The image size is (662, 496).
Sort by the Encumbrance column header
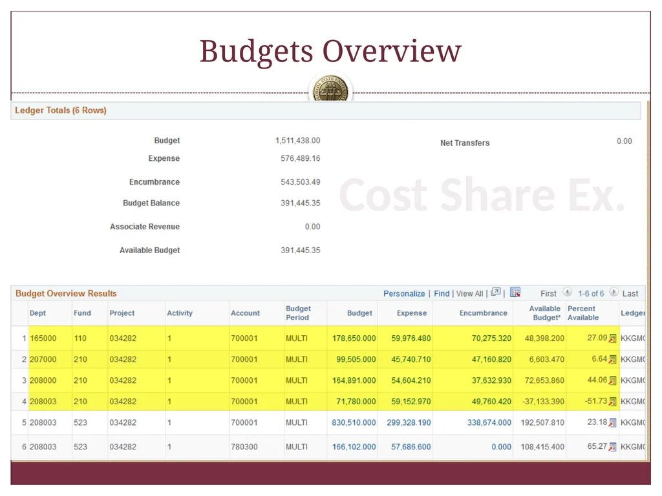[484, 313]
